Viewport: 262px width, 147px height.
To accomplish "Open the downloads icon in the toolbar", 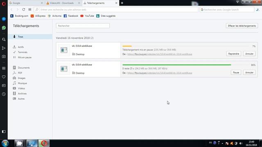I will click(257, 10).
